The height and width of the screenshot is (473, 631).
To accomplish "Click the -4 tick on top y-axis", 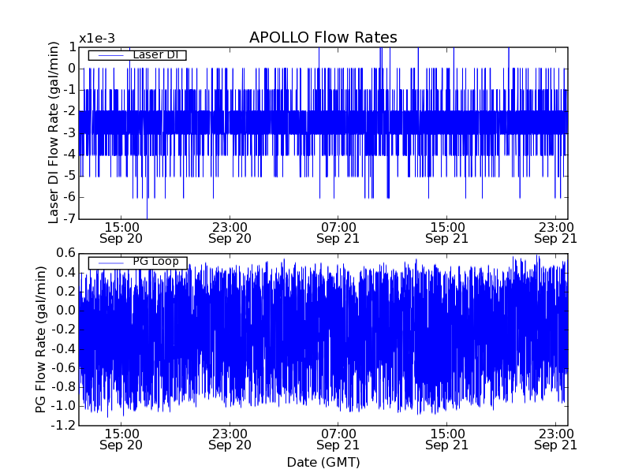I will (69, 154).
